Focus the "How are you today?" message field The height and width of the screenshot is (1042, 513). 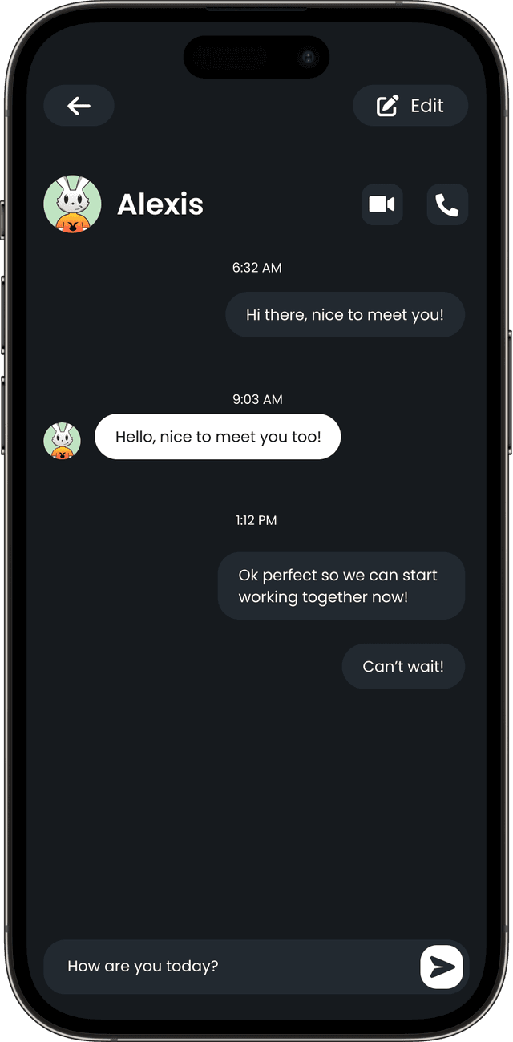click(x=231, y=967)
